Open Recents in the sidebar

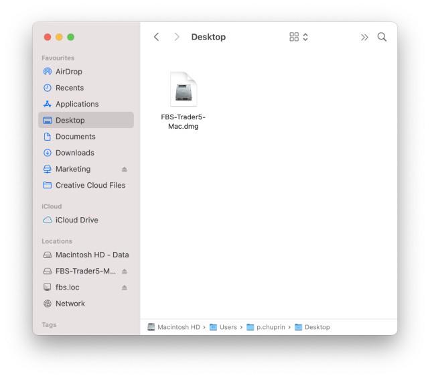coord(69,88)
